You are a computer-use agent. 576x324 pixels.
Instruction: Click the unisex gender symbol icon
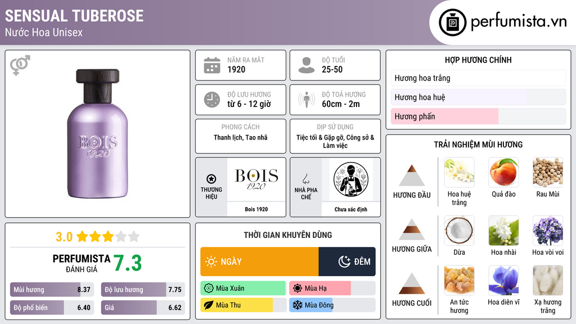pyautogui.click(x=20, y=65)
